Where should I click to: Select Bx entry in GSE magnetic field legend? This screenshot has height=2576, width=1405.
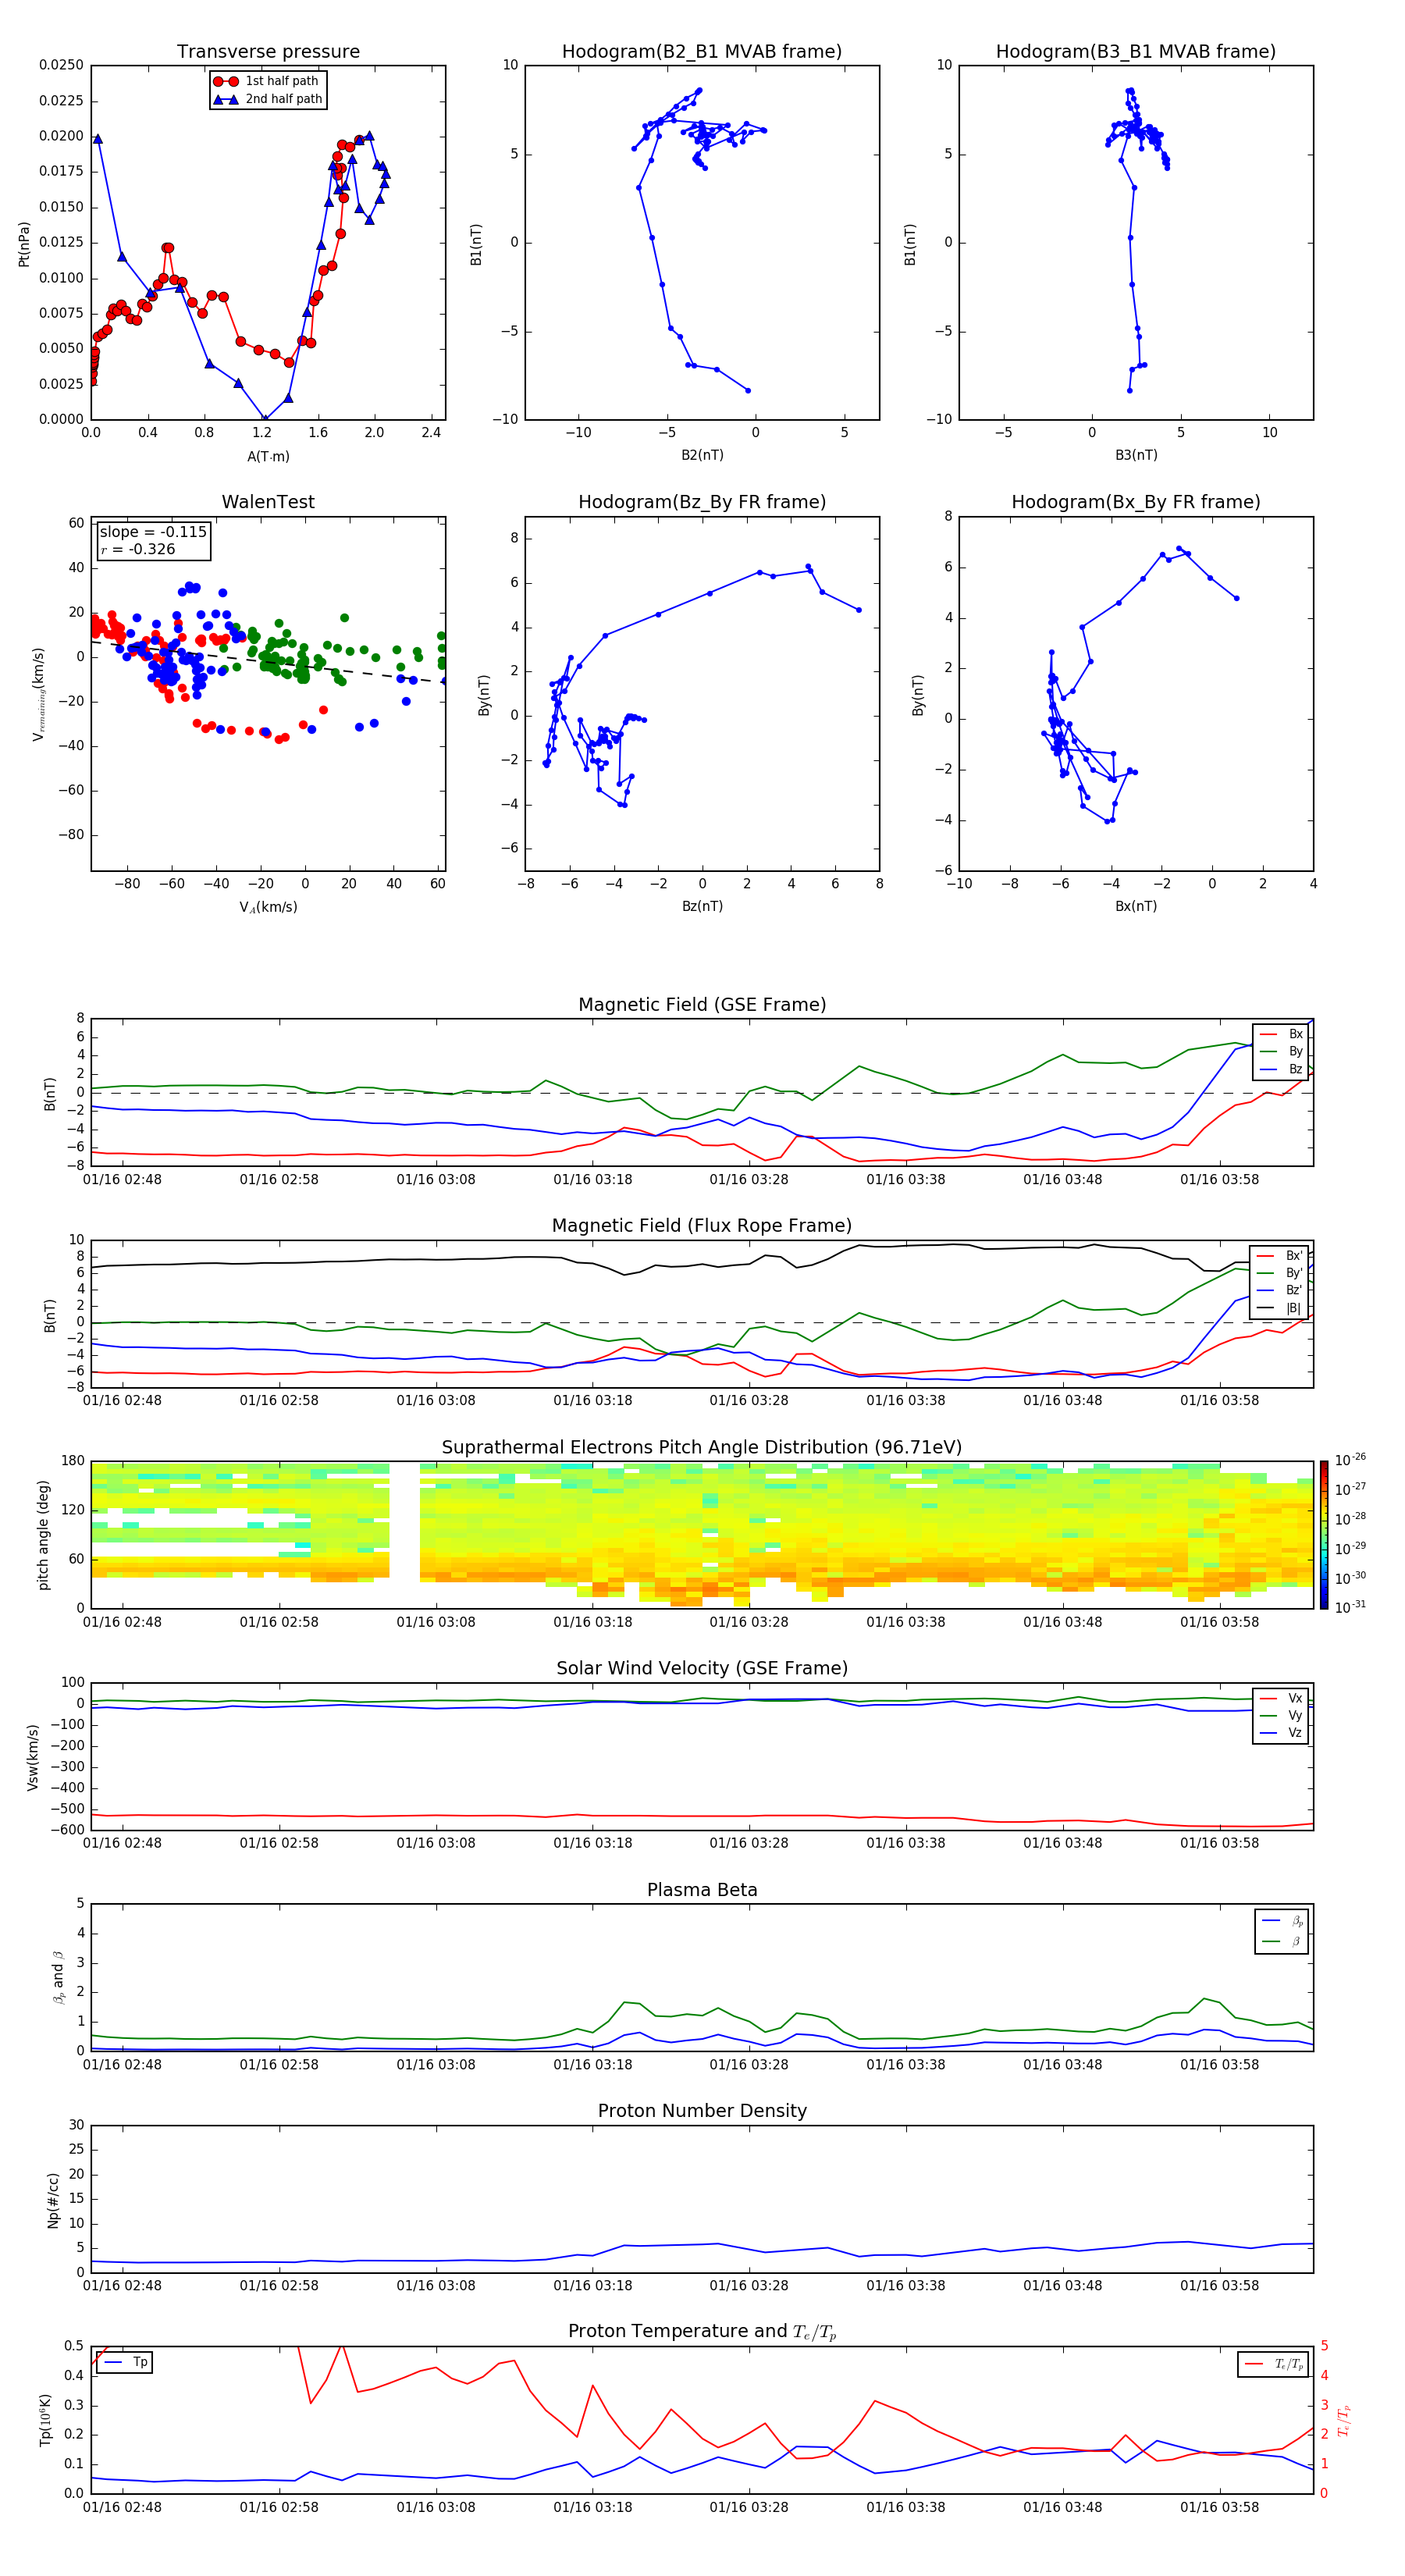pyautogui.click(x=1281, y=1034)
